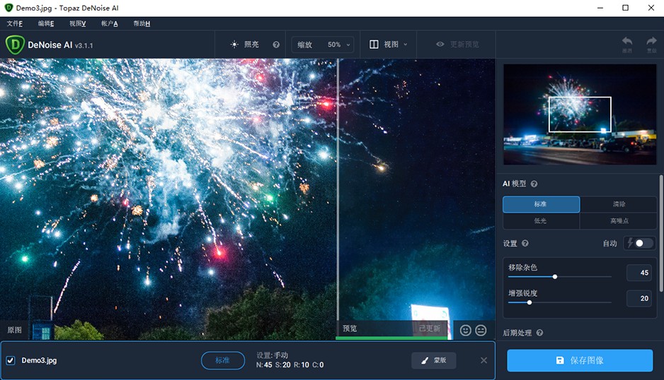The height and width of the screenshot is (380, 664).
Task: Click the 移除杂色 slider handle
Action: [x=555, y=277]
